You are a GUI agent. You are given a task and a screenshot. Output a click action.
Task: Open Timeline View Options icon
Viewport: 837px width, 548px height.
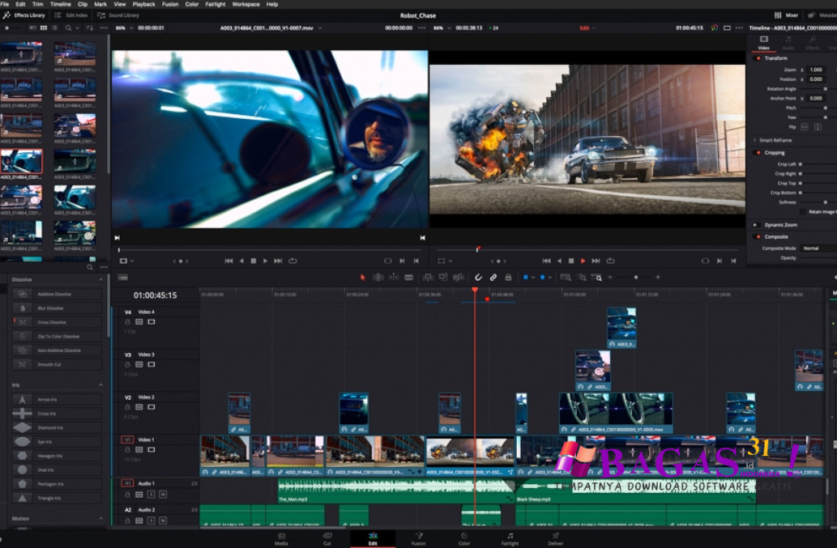click(123, 277)
